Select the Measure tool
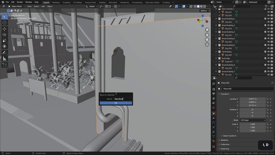Viewport: 275px width, 155px height. tap(5, 59)
